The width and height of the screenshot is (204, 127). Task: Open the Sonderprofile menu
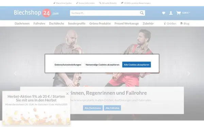coord(77,23)
